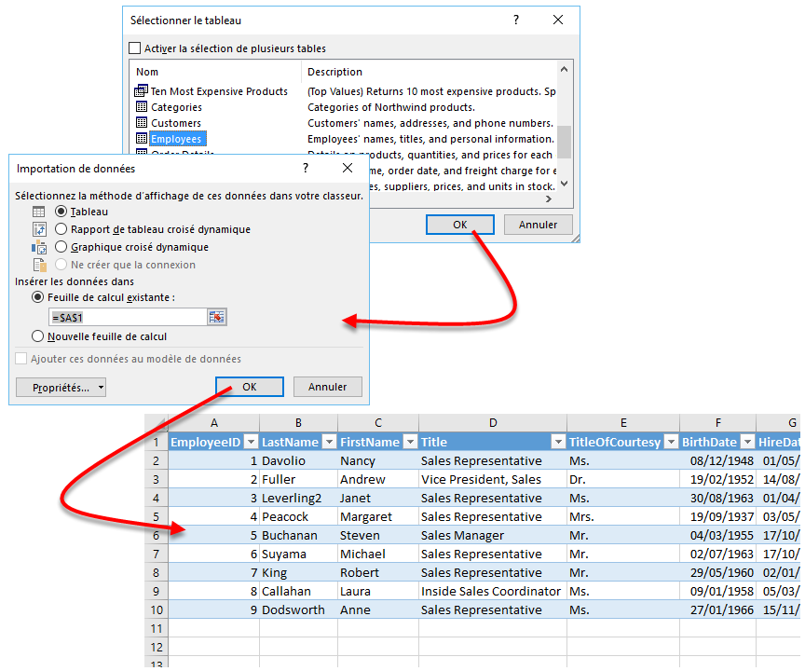
Task: Expand the Propriétés button dropdown arrow
Action: tap(100, 388)
